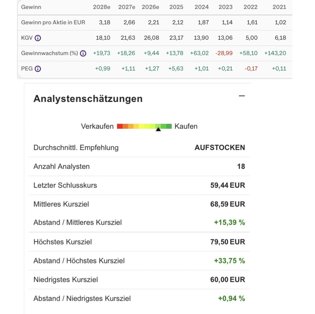Screen dimensions: 315x314
Task: Select the Gewinn pro Aktie in EUR row label
Action: click(53, 23)
